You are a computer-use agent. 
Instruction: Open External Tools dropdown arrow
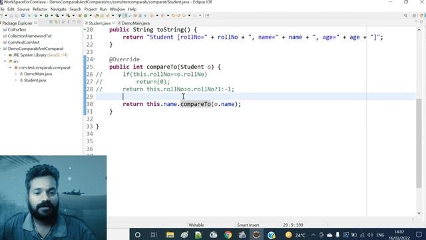click(x=73, y=15)
